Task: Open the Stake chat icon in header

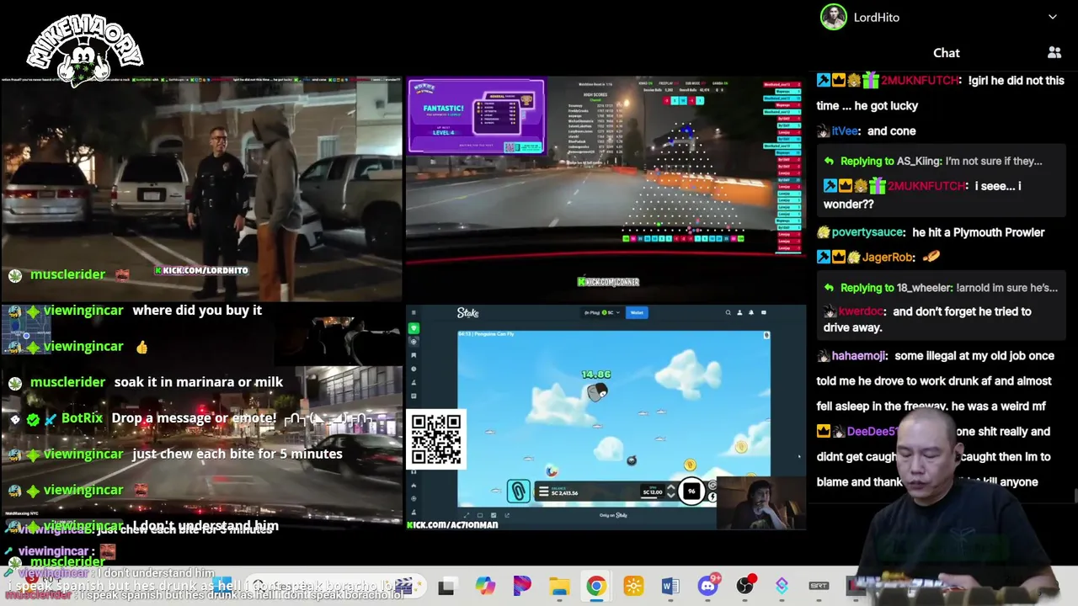Action: tap(764, 312)
